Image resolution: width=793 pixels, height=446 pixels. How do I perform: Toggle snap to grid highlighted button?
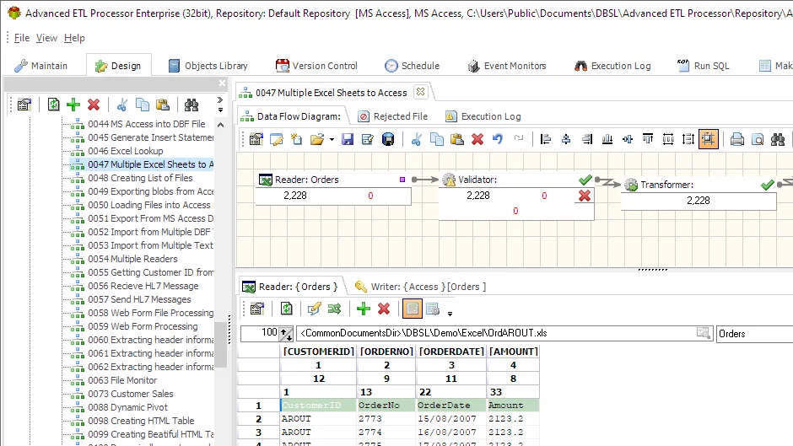(709, 139)
